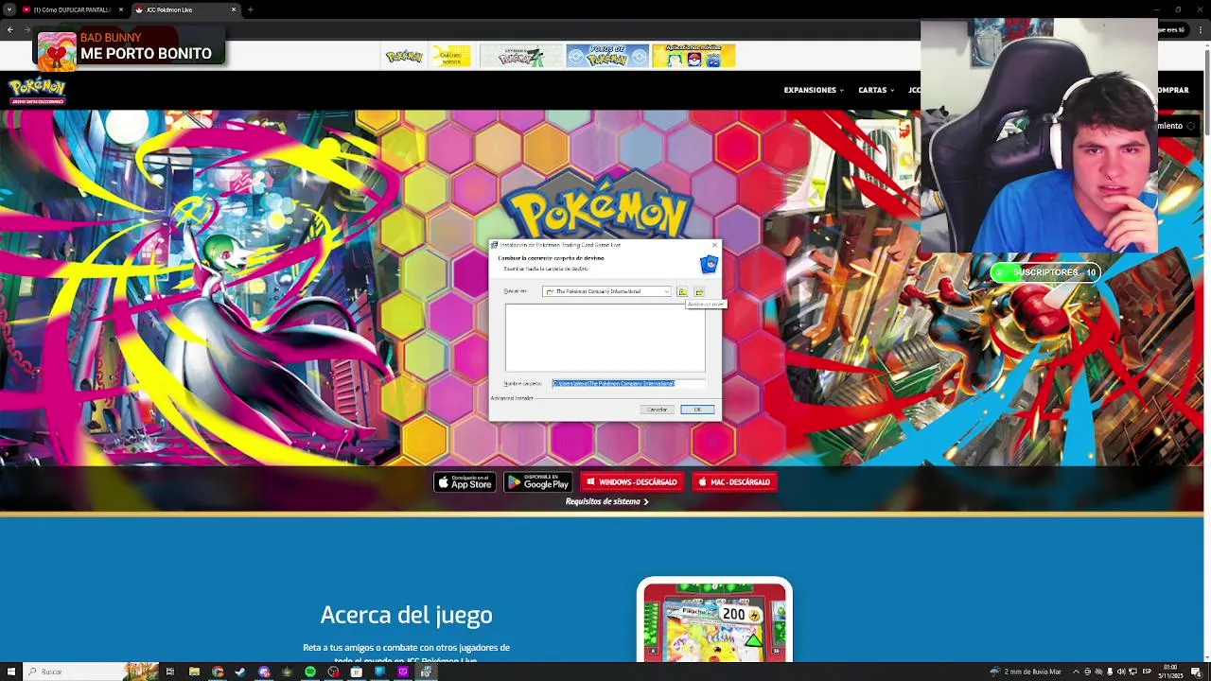Click the Google Play download badge
Image resolution: width=1211 pixels, height=681 pixels.
(537, 482)
